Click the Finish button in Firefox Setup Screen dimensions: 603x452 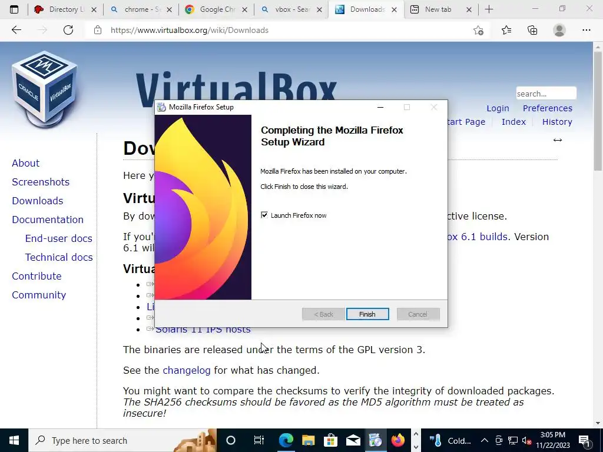(x=367, y=314)
